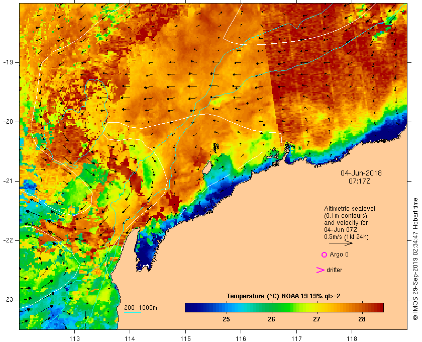Click the colorbar tick label 28
The width and height of the screenshot is (422, 342).
362,319
